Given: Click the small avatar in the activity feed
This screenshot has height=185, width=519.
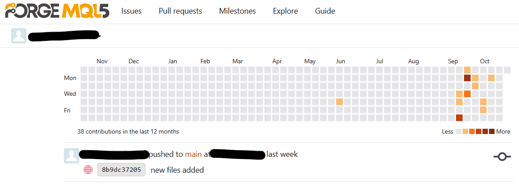Looking at the screenshot, I should point(71,155).
